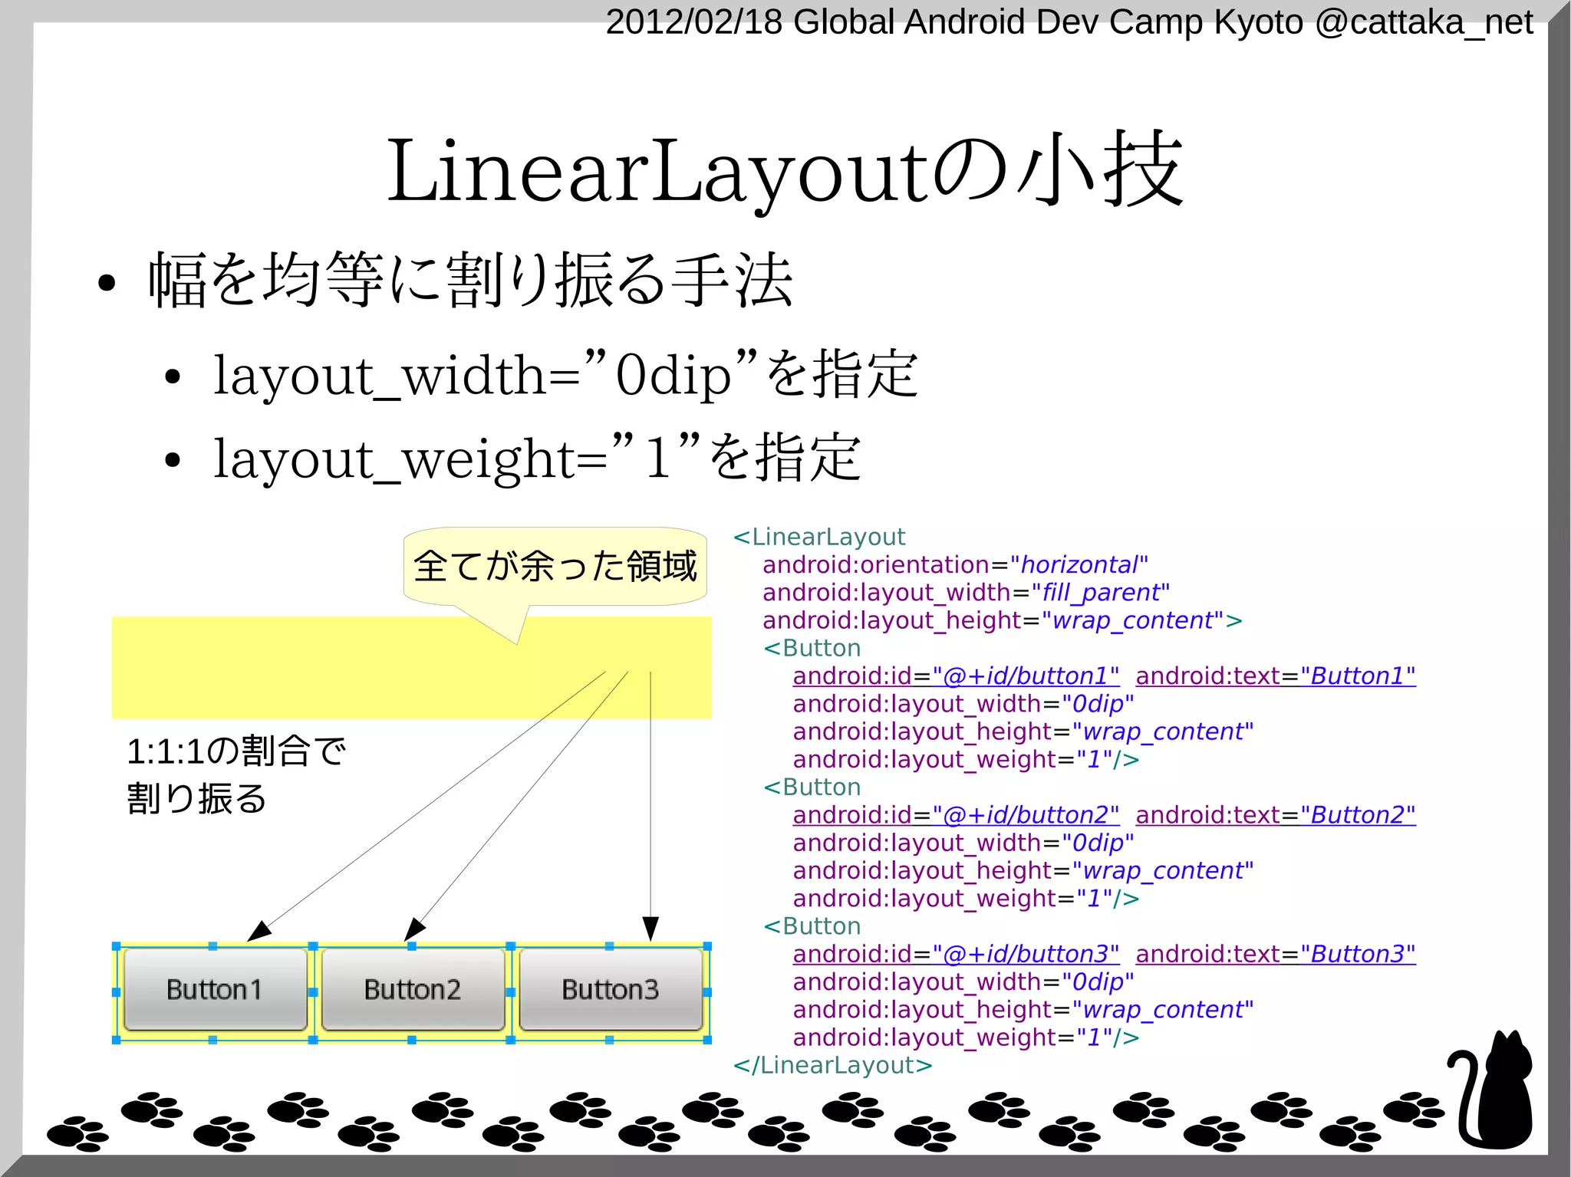Click android:layout_height="wrap_content"> code line
The width and height of the screenshot is (1571, 1177).
coord(1002,620)
